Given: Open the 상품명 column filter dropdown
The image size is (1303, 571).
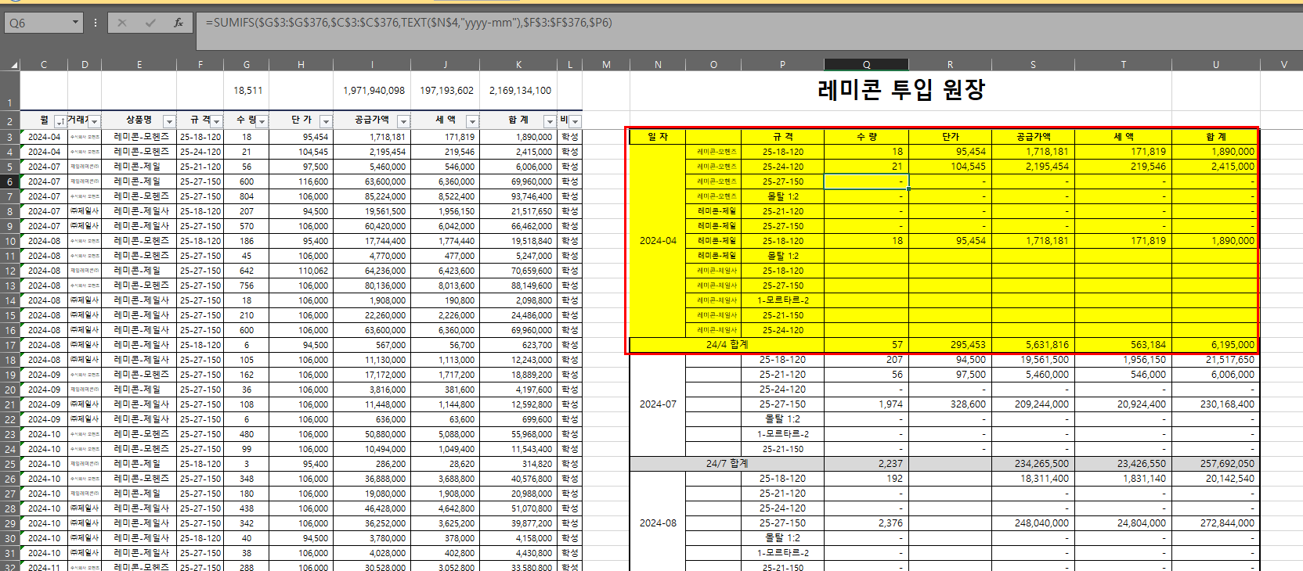Looking at the screenshot, I should [168, 121].
